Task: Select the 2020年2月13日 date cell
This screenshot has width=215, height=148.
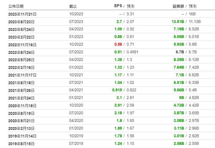Action: [22, 128]
